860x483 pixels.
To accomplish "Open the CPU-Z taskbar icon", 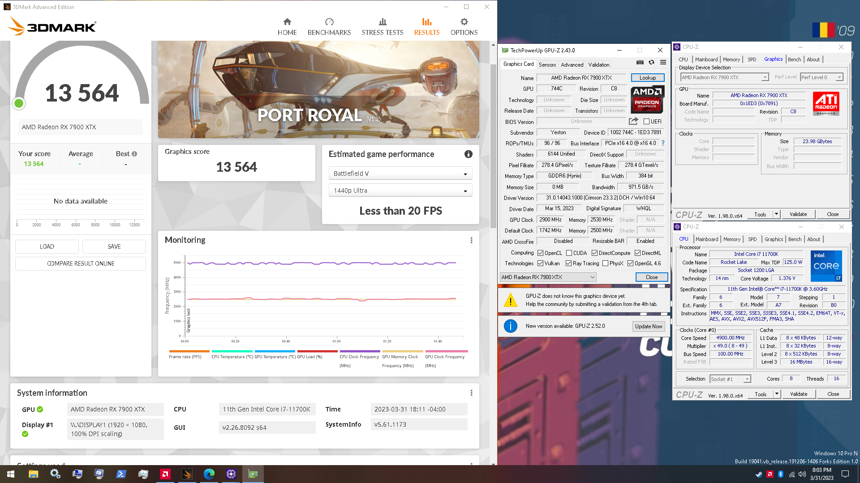I will [x=231, y=474].
